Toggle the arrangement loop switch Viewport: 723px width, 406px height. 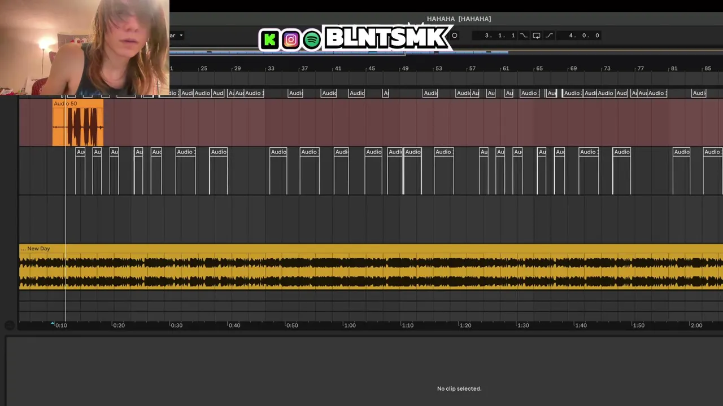click(x=536, y=36)
